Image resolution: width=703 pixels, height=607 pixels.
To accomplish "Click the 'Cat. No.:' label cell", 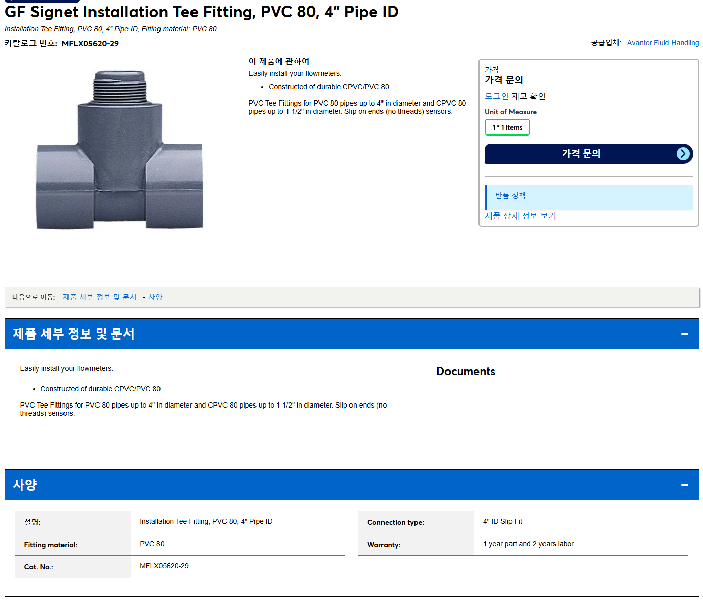I will pos(73,567).
